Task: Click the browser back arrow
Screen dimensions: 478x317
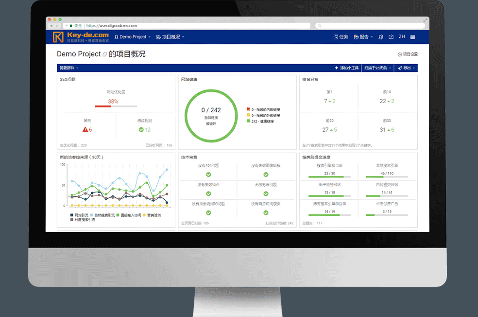Action: click(x=51, y=26)
